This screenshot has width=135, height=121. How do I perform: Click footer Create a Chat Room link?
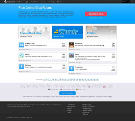click(88, 107)
